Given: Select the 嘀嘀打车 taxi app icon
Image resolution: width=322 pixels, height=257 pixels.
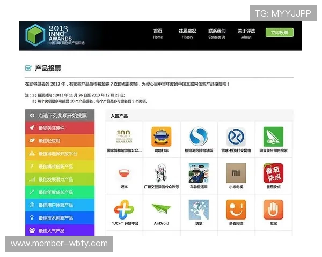Looking at the screenshot, I should point(162,137).
